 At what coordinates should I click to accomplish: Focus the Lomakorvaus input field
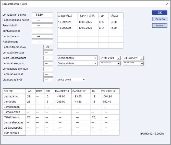point(42,36)
